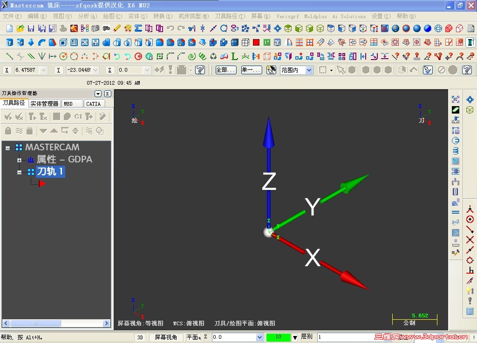This screenshot has width=477, height=343.
Task: Click the 屏幕视角 status bar button
Action: click(166, 337)
